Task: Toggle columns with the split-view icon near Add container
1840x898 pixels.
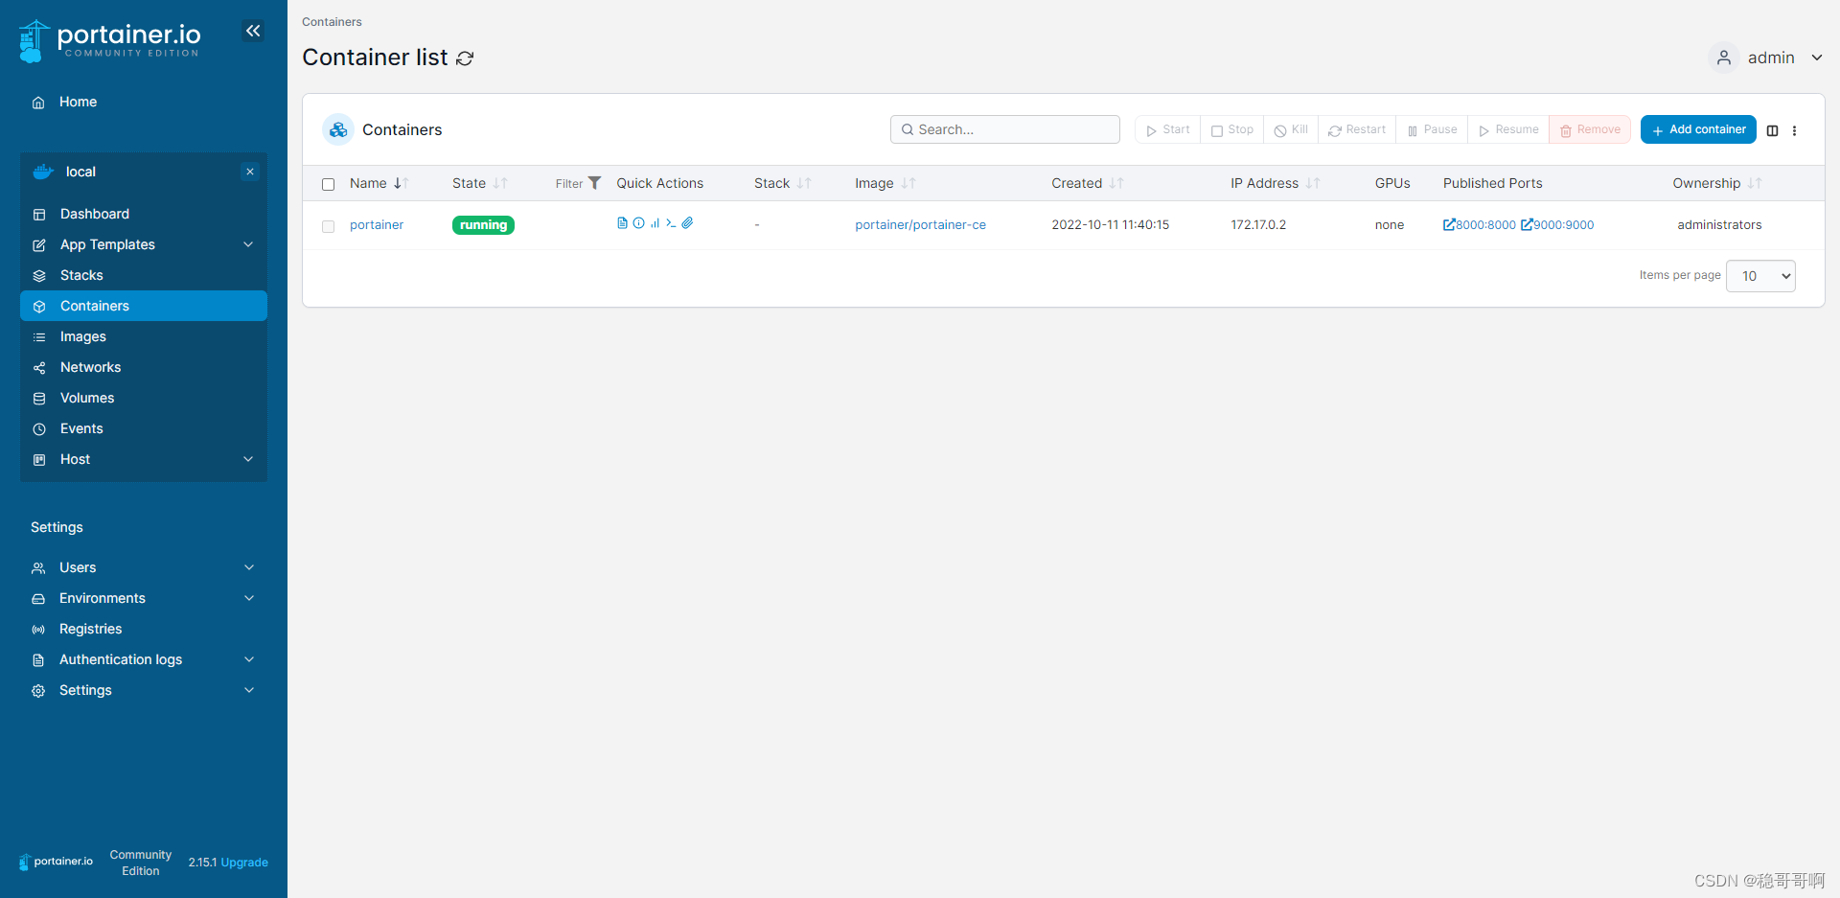Action: (1772, 130)
